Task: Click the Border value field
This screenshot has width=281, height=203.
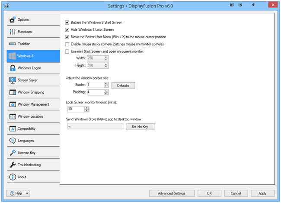Action: pyautogui.click(x=96, y=85)
